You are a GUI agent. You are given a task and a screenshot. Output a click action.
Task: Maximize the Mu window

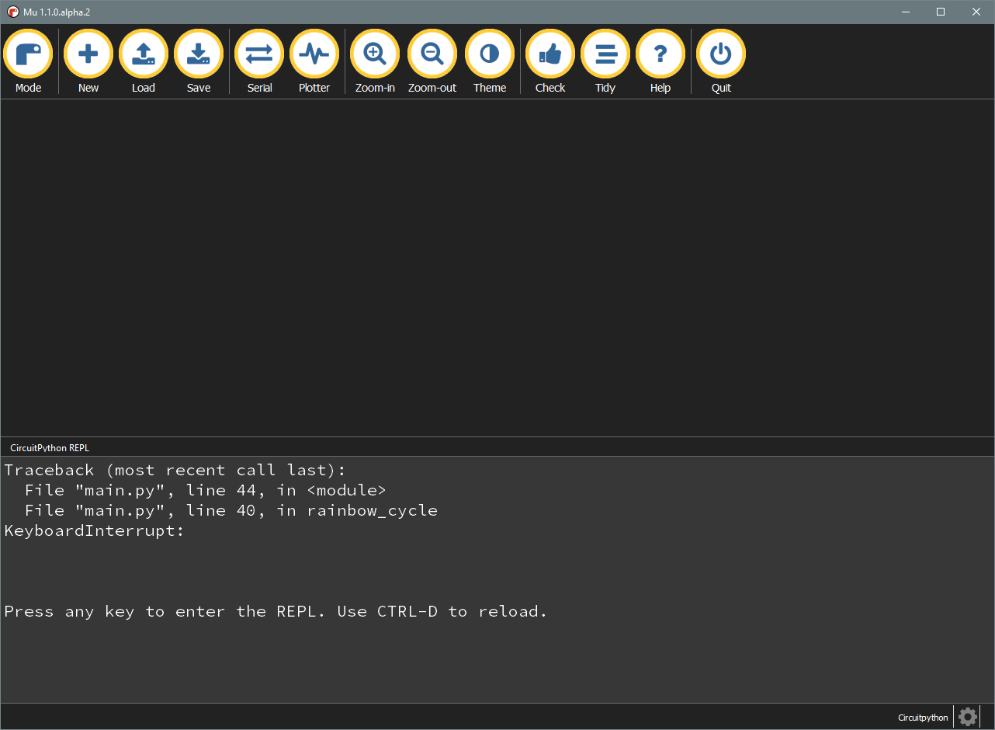tap(941, 12)
